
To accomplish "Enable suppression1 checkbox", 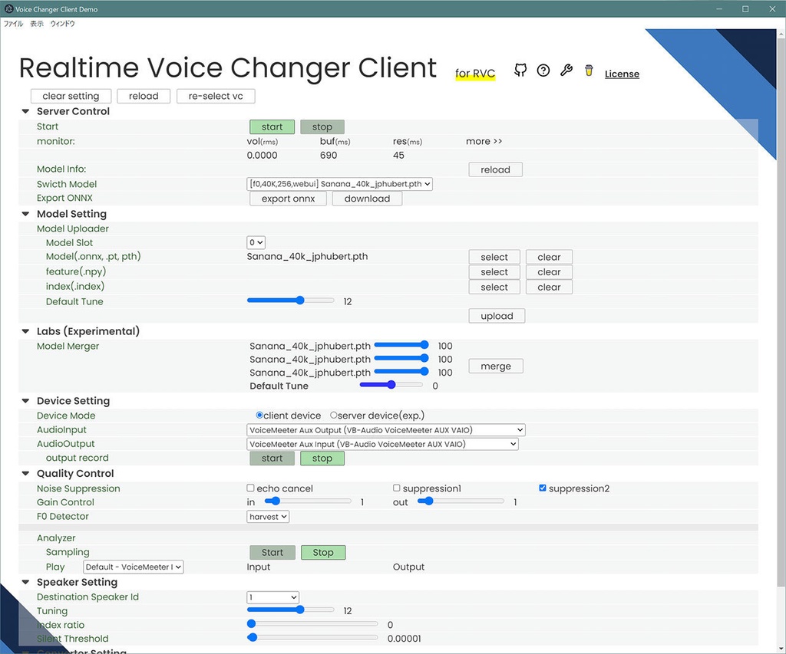I will coord(397,488).
